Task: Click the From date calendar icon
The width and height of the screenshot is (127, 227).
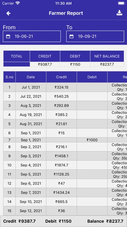Action: (8, 36)
